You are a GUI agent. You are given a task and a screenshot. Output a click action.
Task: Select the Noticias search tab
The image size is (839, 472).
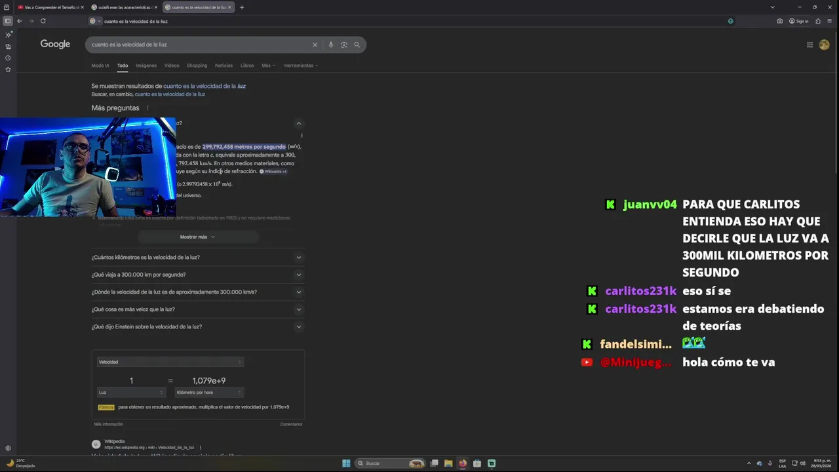pyautogui.click(x=224, y=66)
